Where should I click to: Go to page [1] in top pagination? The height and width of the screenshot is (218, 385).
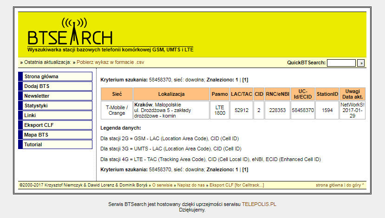[245, 80]
